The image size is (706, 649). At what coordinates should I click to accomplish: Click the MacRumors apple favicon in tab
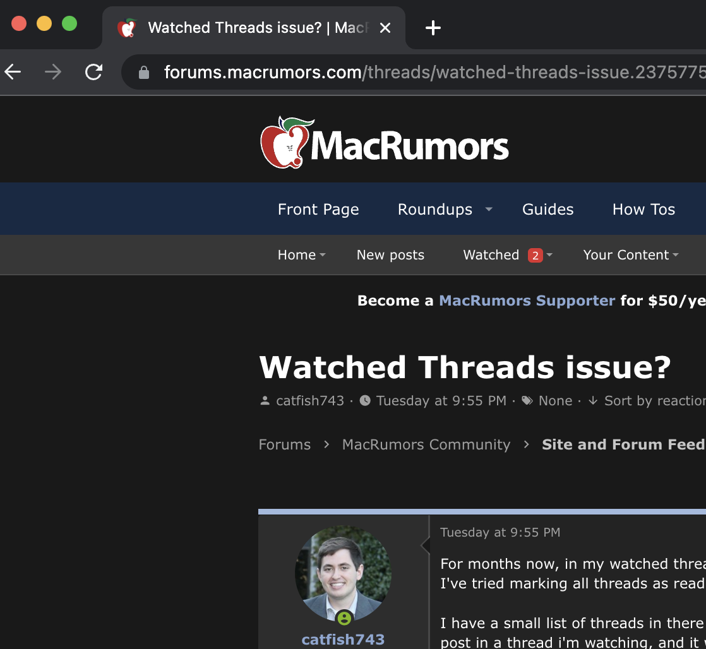coord(126,28)
